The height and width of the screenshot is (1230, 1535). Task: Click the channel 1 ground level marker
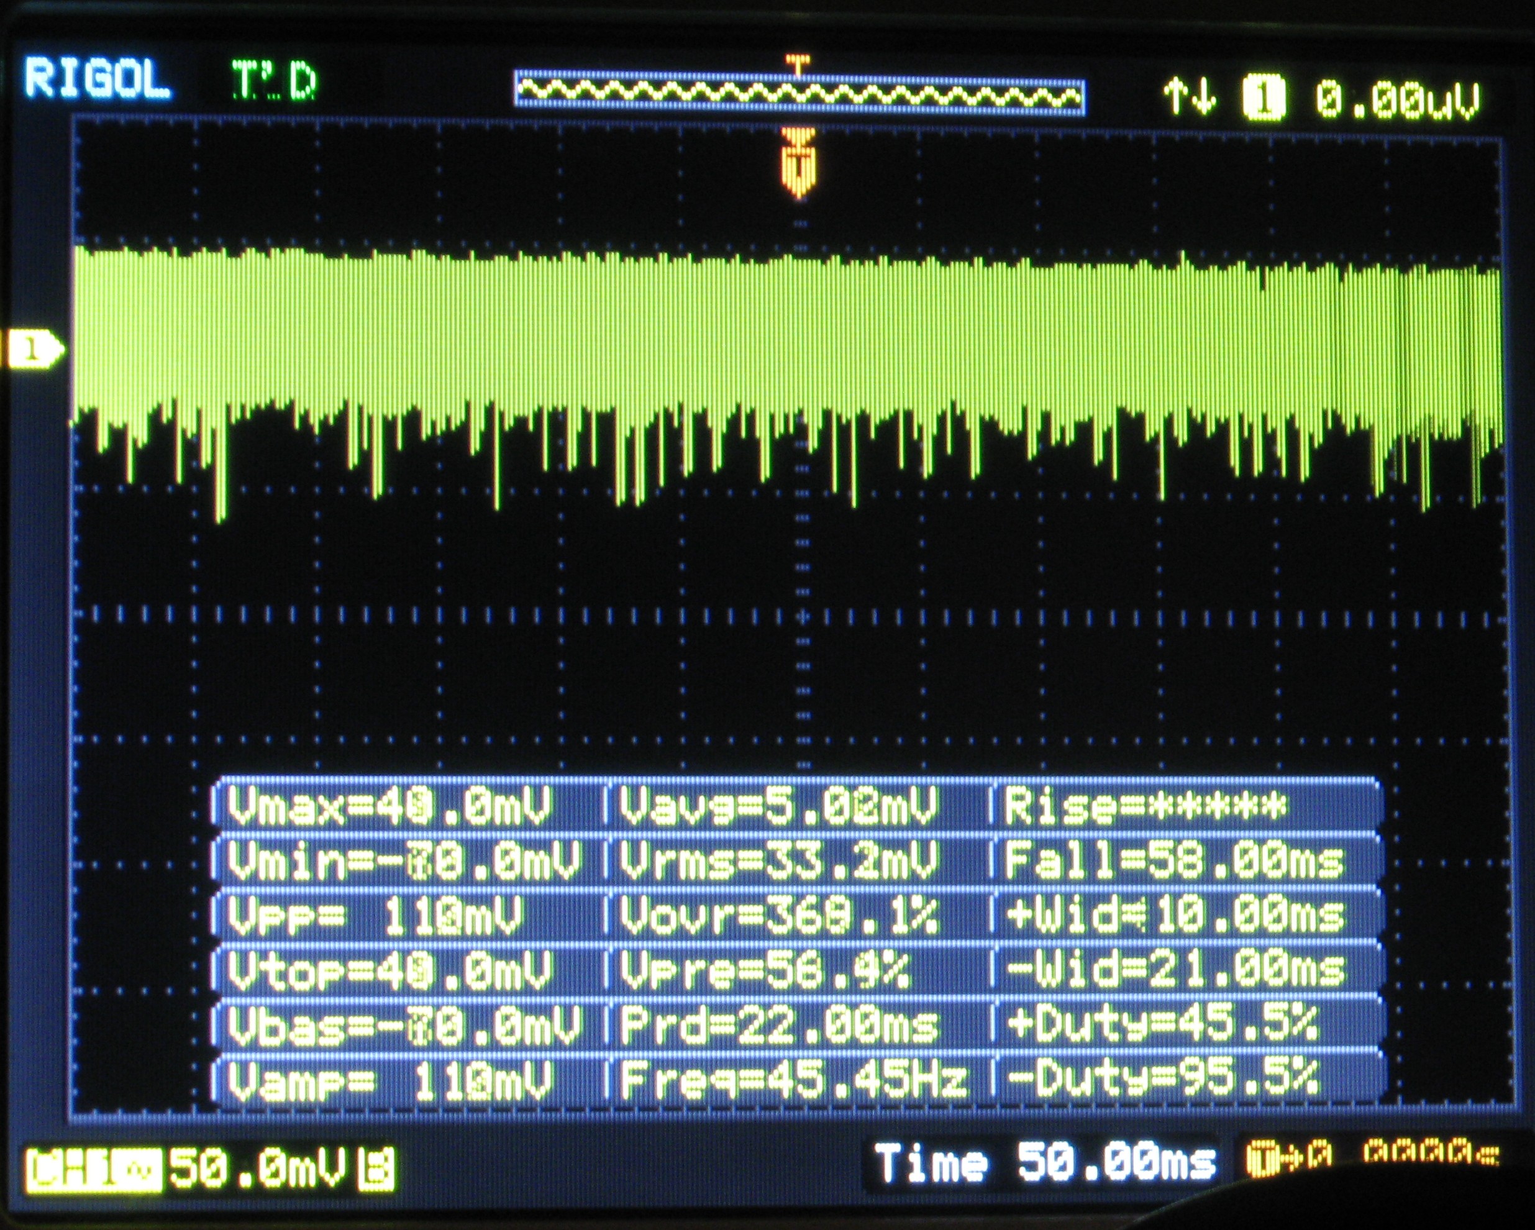[32, 350]
